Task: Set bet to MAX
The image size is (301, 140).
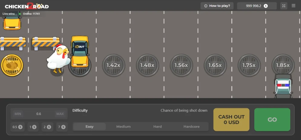Action: point(60,114)
